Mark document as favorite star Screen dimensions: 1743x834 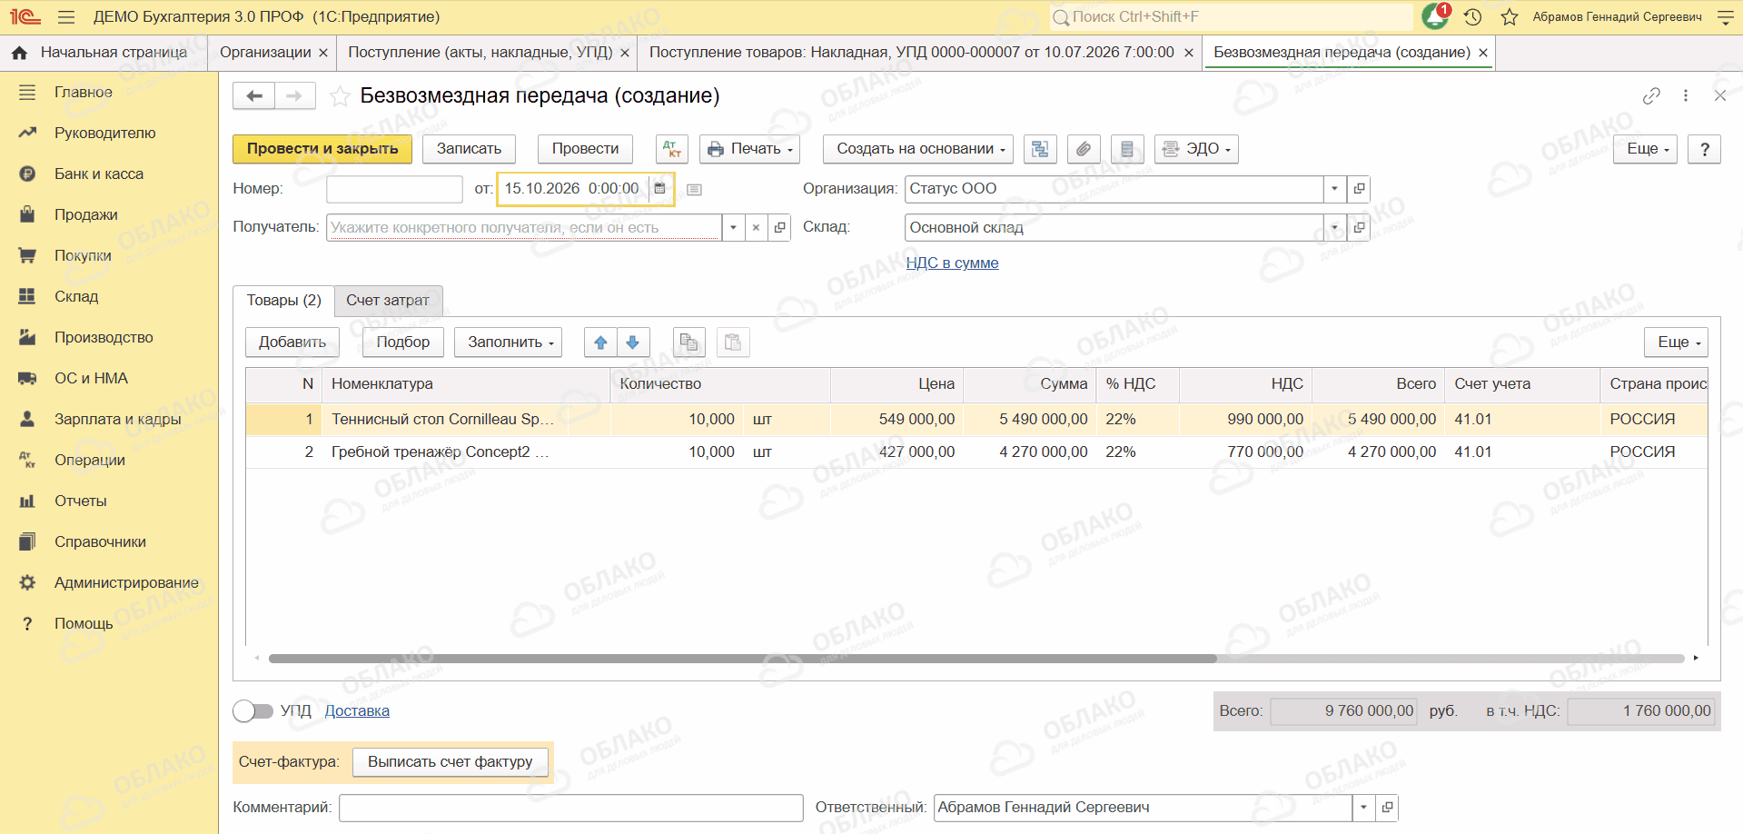(340, 96)
